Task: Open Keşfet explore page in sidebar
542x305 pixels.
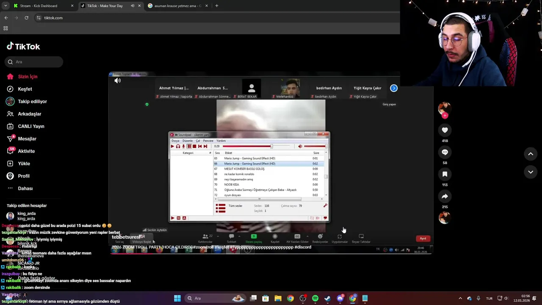Action: 19,89
